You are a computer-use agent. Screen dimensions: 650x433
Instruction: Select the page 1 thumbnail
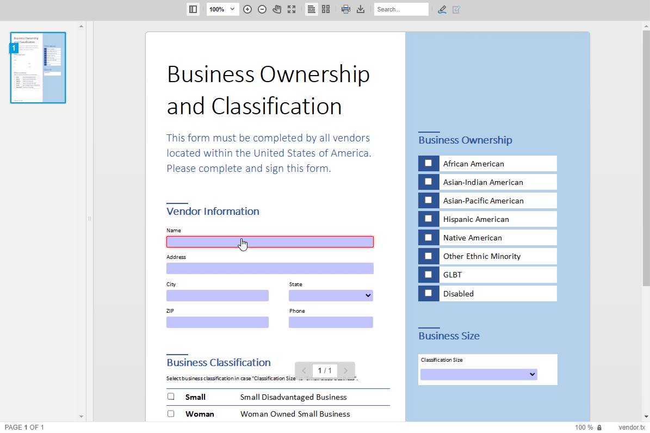(x=38, y=67)
